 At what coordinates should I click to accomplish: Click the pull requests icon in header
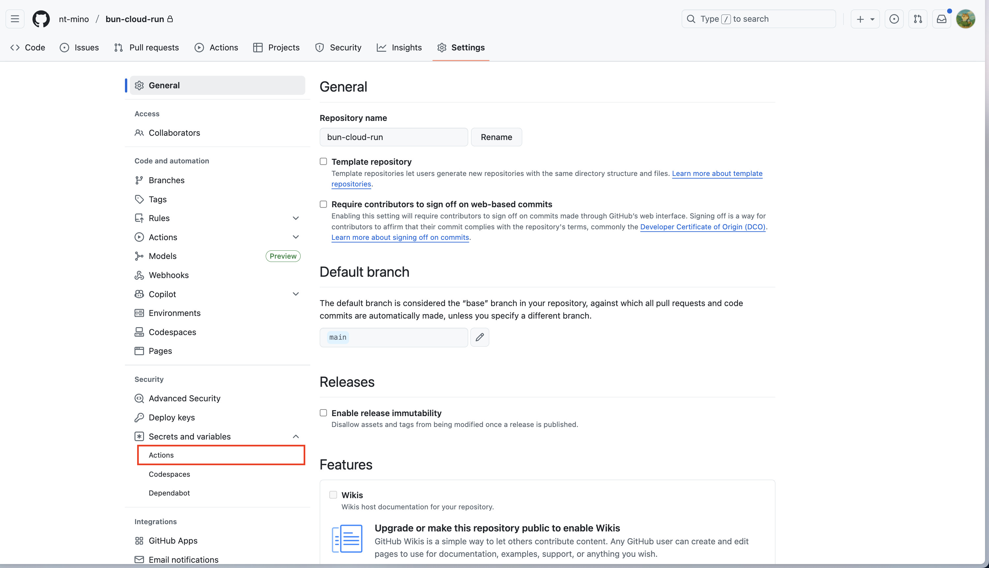[x=917, y=19]
